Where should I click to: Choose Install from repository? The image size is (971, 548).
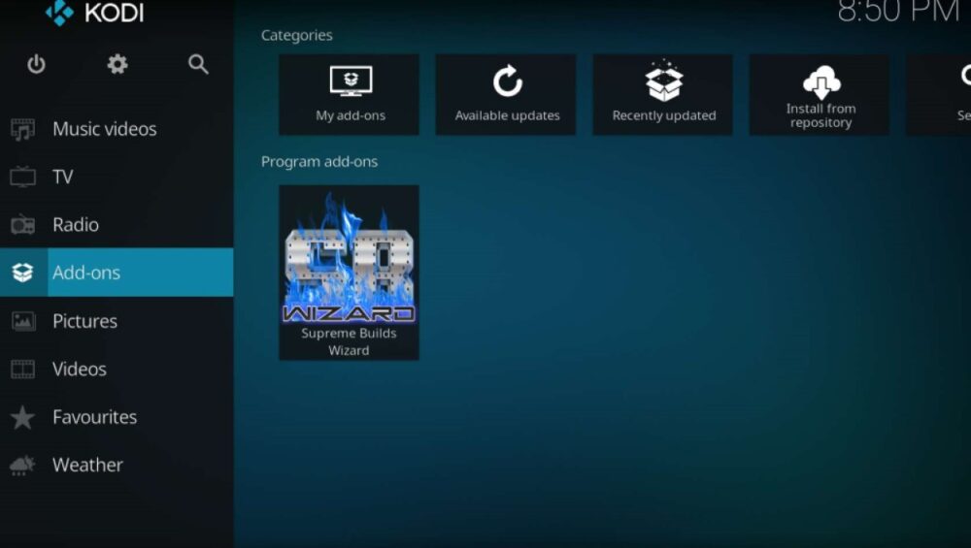pyautogui.click(x=820, y=95)
